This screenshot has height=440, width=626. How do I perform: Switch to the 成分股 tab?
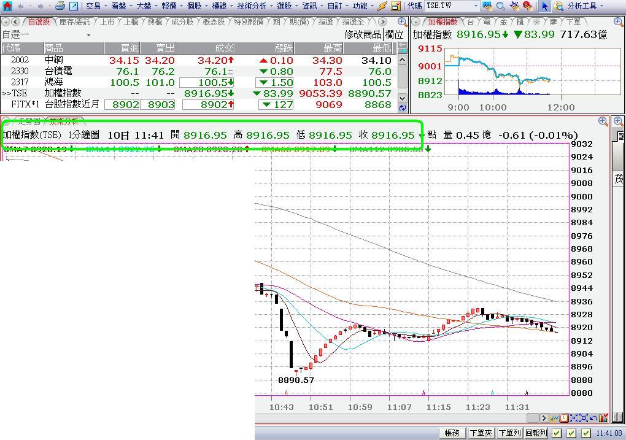click(x=182, y=22)
